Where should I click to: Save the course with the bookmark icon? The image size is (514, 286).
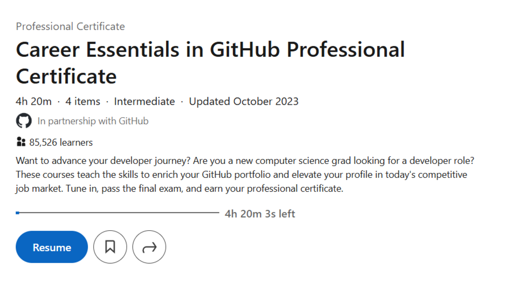point(110,247)
